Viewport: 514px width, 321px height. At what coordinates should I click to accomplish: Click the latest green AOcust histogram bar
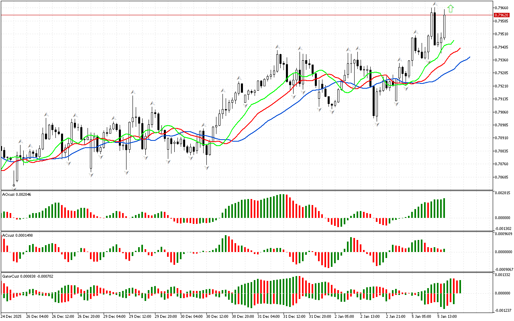(445, 208)
